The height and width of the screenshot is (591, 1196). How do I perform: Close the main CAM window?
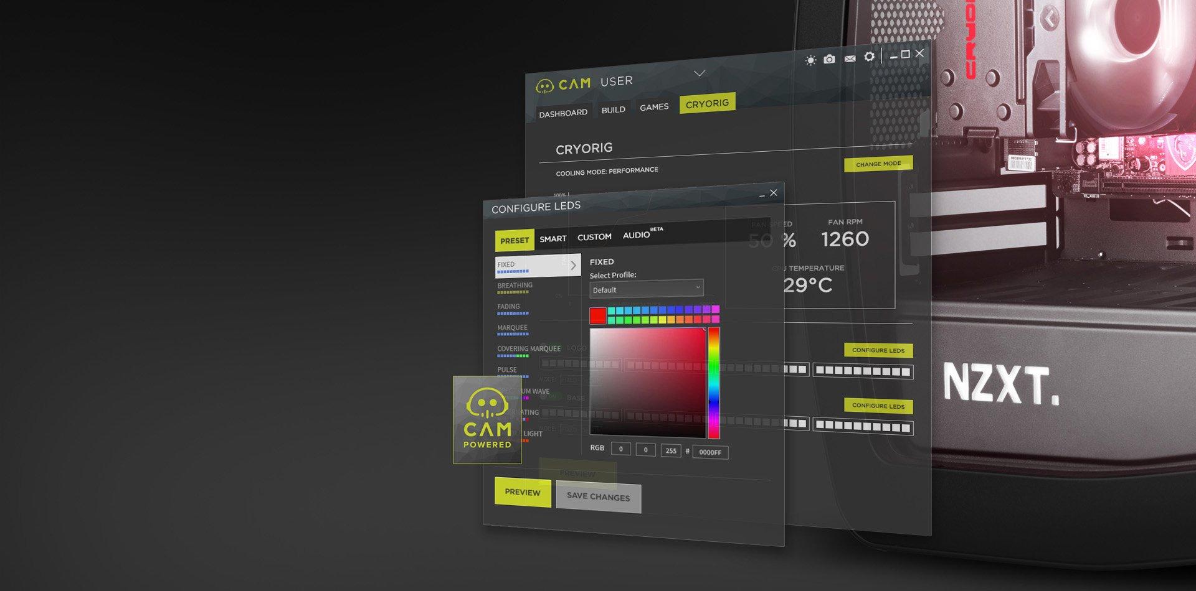tap(919, 53)
